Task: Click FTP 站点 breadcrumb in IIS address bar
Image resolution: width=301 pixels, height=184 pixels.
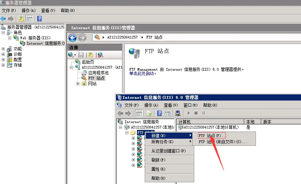Action: pos(154,37)
